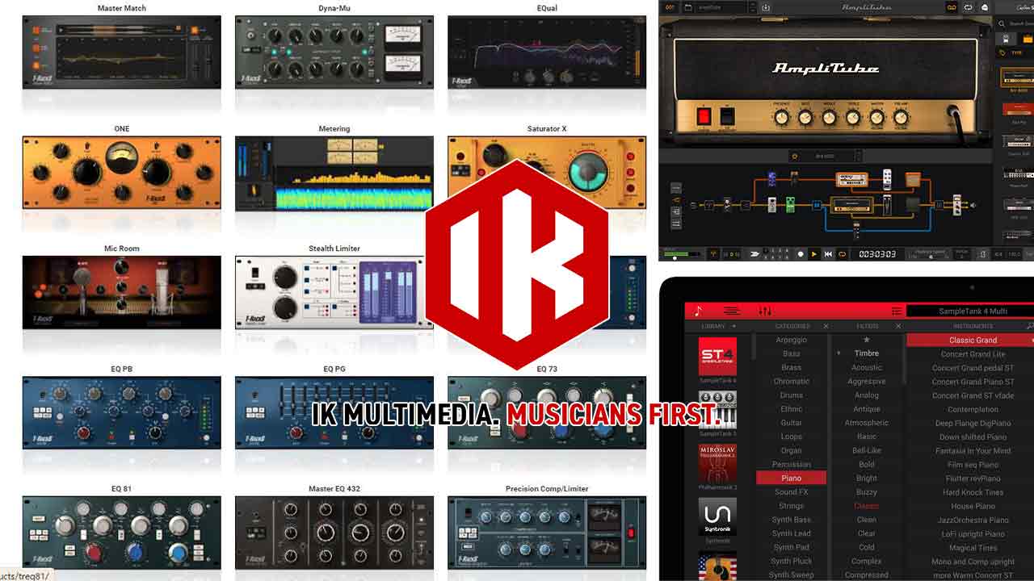Toggle the loop button in AmpliTube transport
1034x581 pixels.
pyautogui.click(x=843, y=253)
